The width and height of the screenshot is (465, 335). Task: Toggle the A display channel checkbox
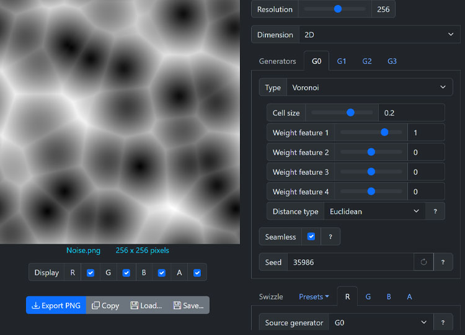197,272
